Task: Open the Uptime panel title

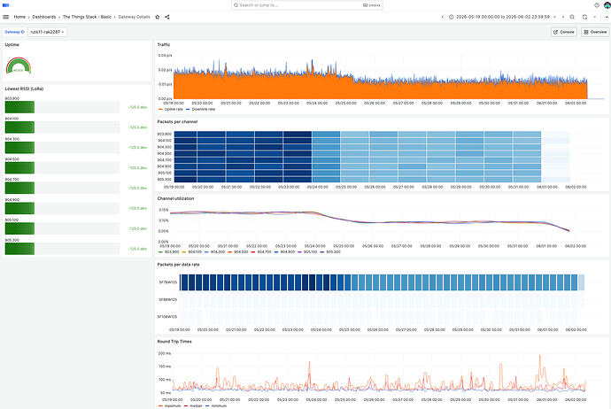Action: tap(12, 45)
